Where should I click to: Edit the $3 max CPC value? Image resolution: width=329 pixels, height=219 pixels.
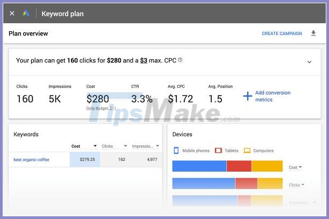click(144, 60)
